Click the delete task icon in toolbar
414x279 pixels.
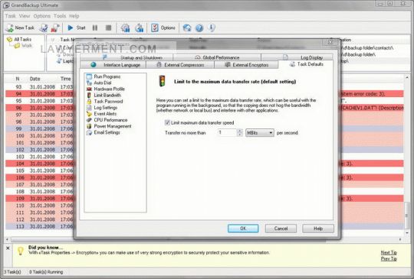pyautogui.click(x=55, y=28)
